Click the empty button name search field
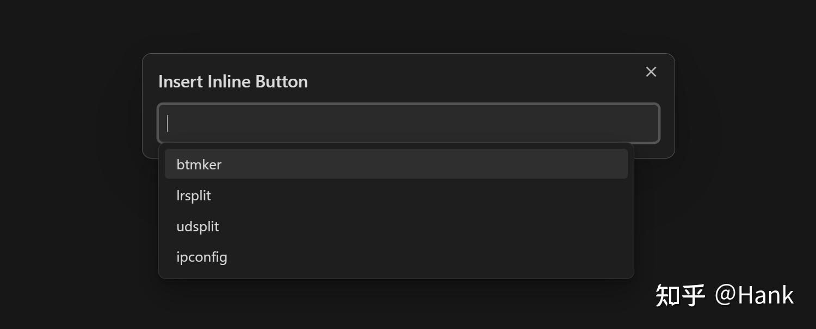Screen dimensions: 816x329 pos(408,123)
